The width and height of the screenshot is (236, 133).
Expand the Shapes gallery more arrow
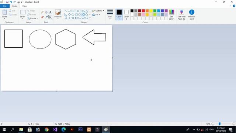(x=90, y=18)
